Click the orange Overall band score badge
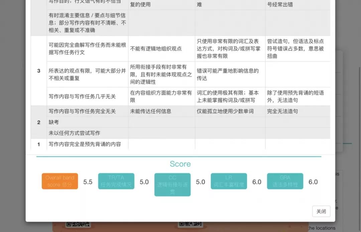Viewport: 361px width, 232px height. (x=59, y=181)
